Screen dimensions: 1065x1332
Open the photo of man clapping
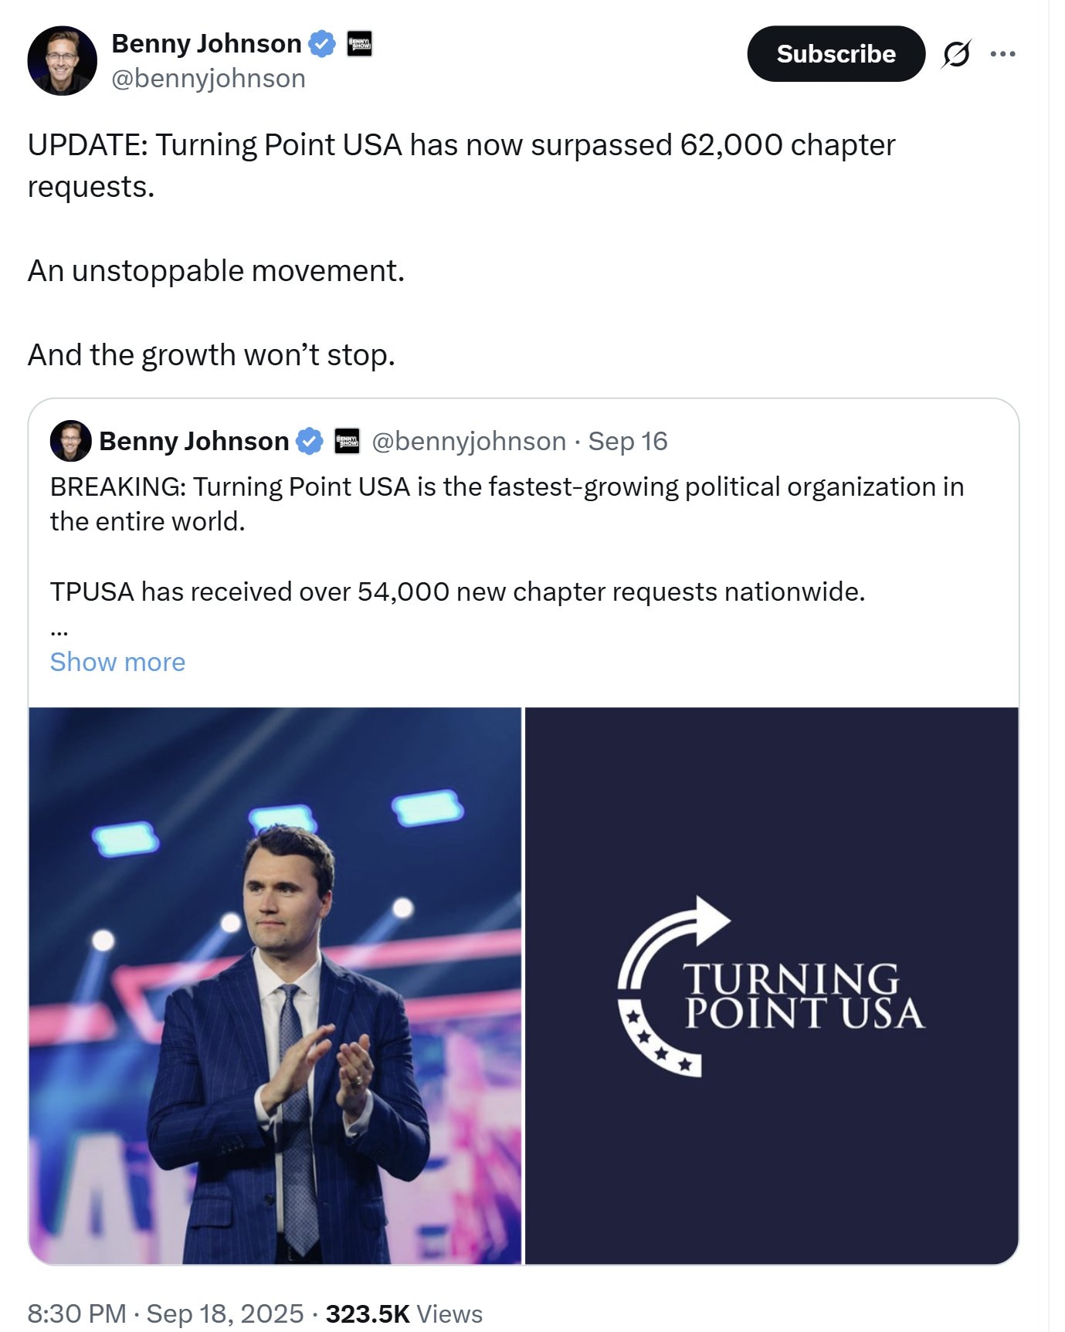point(275,985)
